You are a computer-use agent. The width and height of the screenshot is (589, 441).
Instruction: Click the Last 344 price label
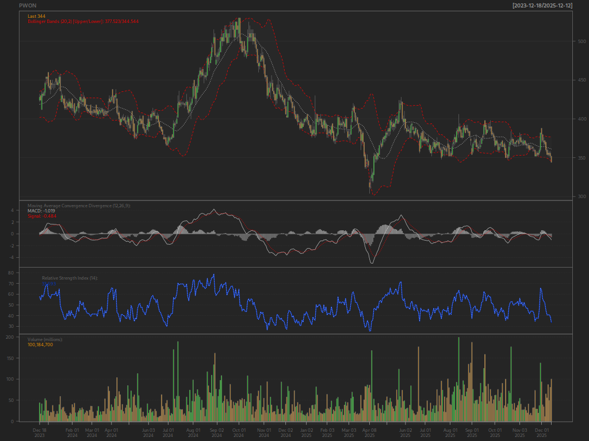coord(36,16)
